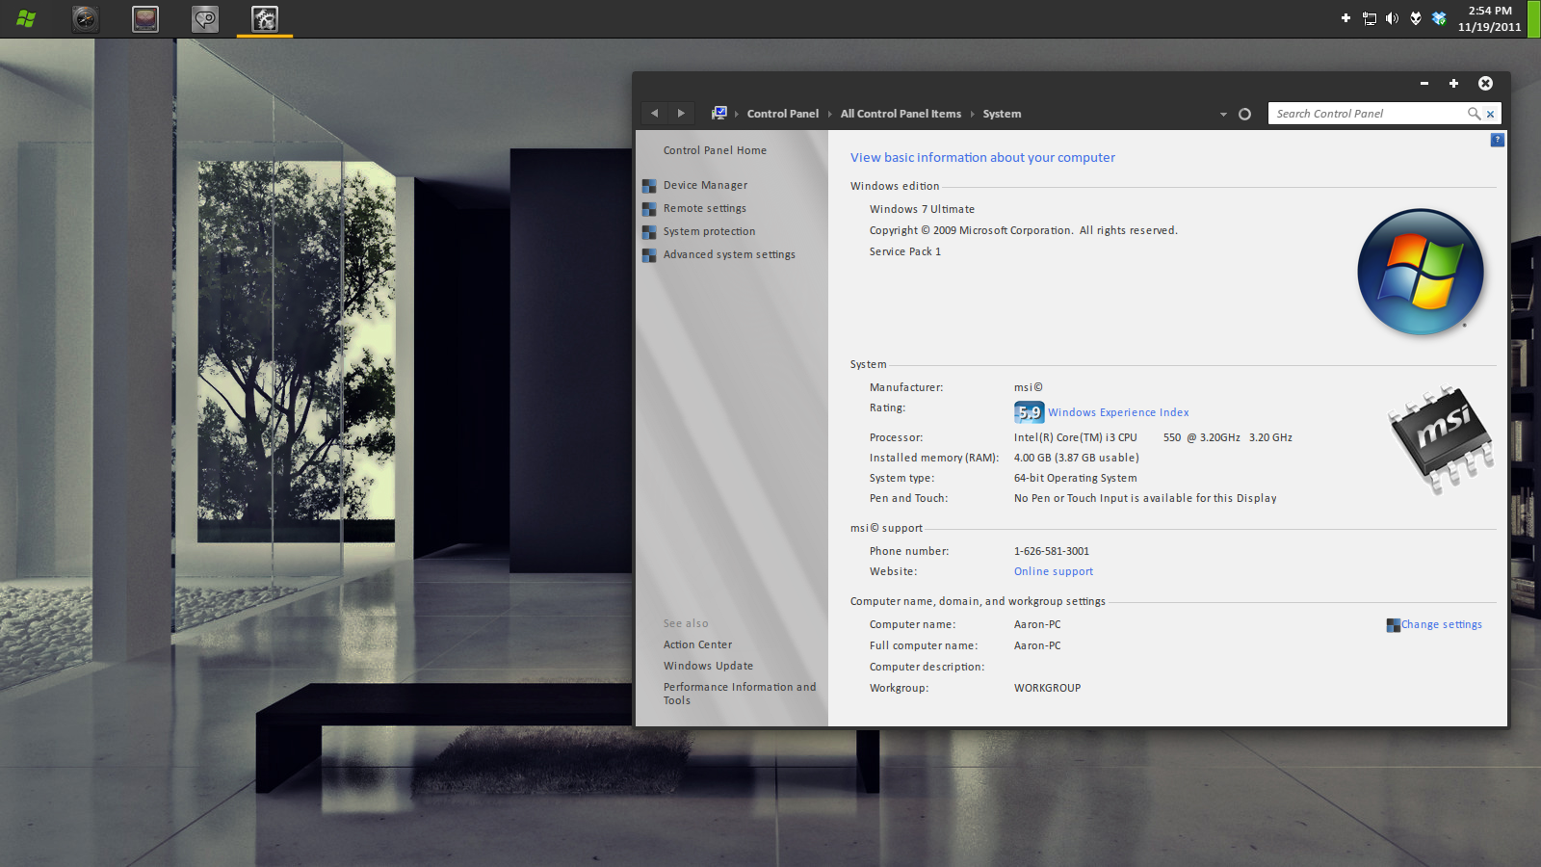This screenshot has height=867, width=1541.
Task: Select Control Panel breadcrumb
Action: point(783,114)
